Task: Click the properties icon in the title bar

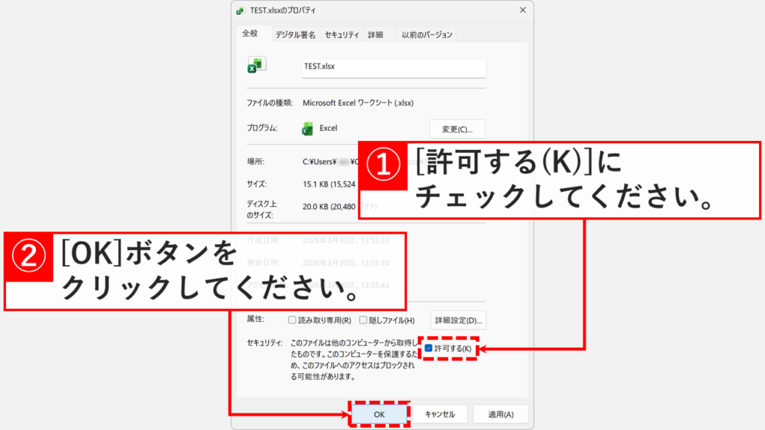Action: [x=241, y=10]
